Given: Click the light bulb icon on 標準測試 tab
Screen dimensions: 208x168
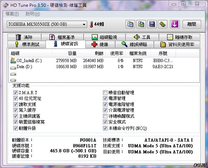Looking at the screenshot, I should [x=17, y=44].
